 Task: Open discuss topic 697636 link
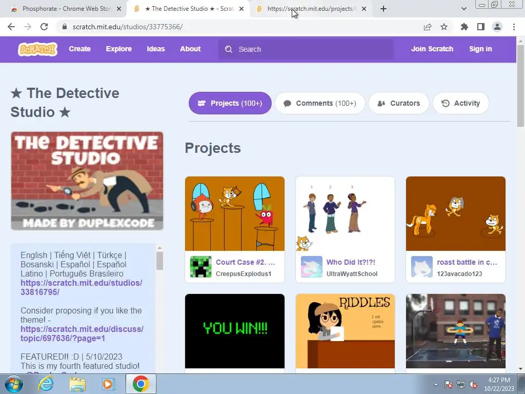82,333
